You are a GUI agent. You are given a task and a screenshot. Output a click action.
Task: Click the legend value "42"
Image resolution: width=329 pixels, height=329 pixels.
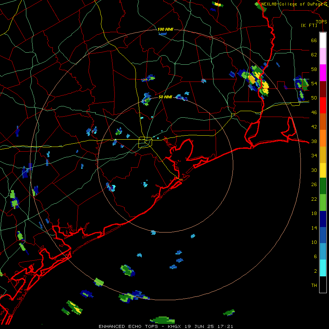[314, 127]
